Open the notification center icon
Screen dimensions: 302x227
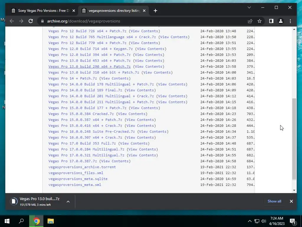tap(292, 221)
